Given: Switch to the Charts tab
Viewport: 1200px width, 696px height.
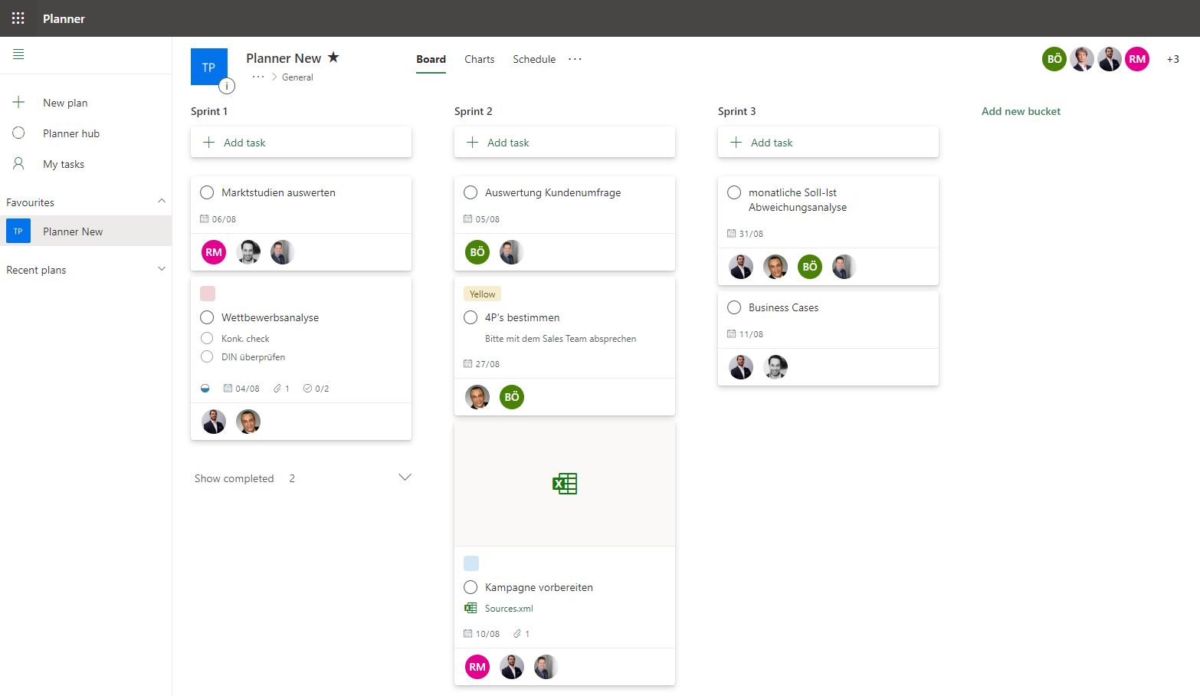Looking at the screenshot, I should [479, 59].
